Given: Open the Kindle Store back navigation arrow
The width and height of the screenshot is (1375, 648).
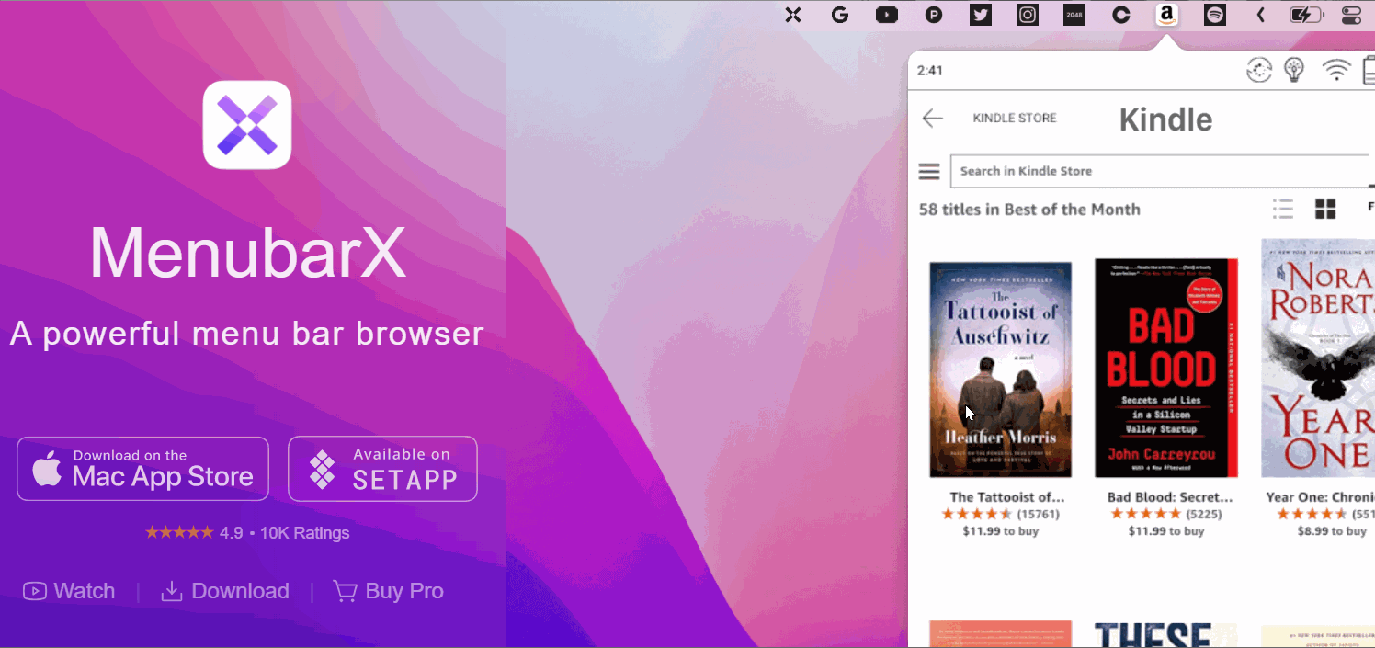Looking at the screenshot, I should 932,118.
